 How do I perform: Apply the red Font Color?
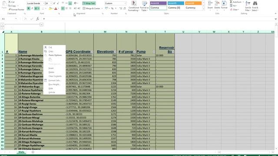(x=56, y=8)
